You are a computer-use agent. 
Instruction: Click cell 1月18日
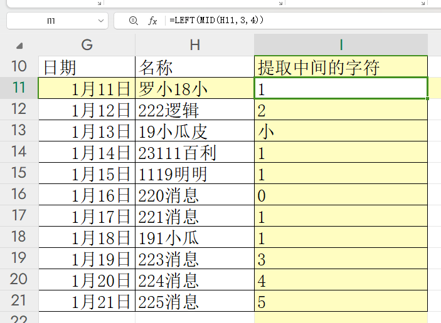pyautogui.click(x=87, y=237)
